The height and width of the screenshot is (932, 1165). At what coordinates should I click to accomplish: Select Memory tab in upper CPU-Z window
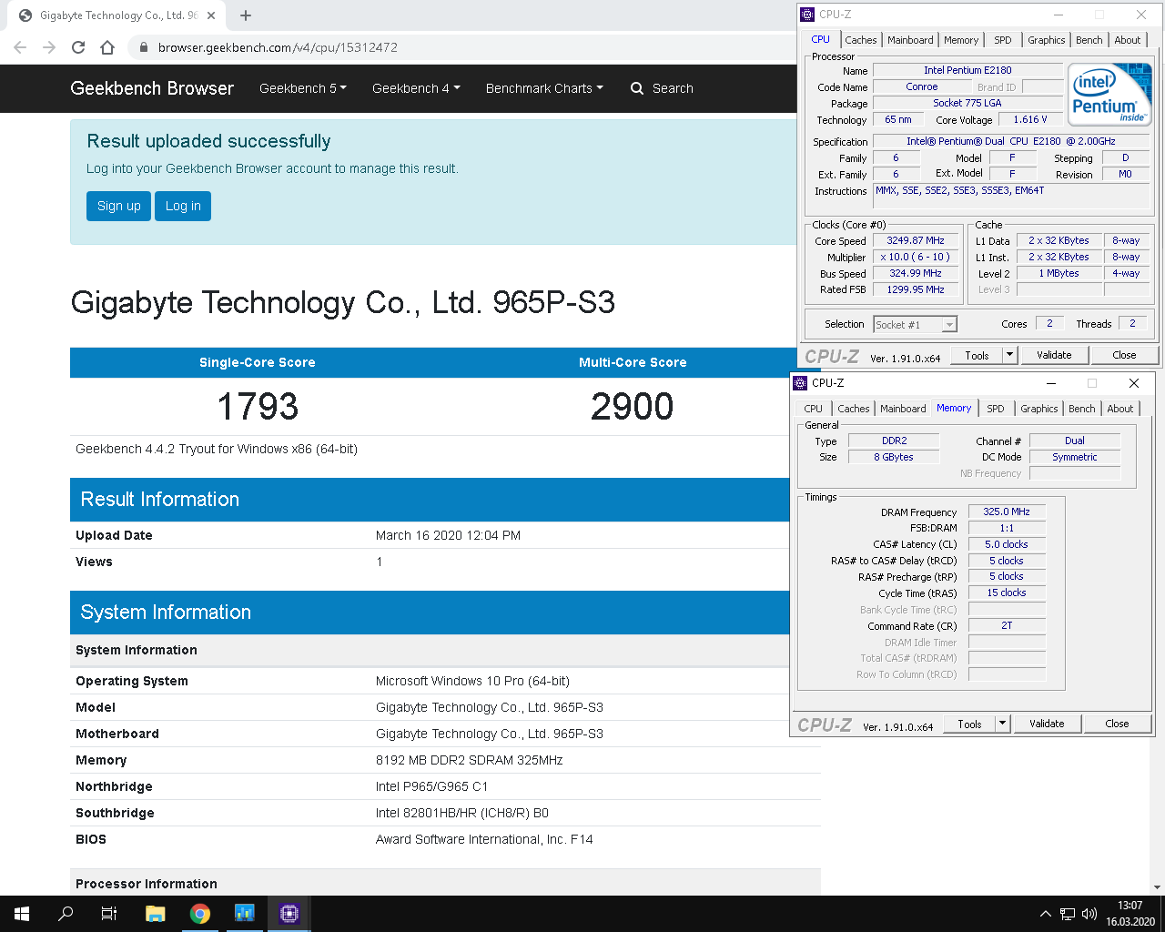pos(961,40)
